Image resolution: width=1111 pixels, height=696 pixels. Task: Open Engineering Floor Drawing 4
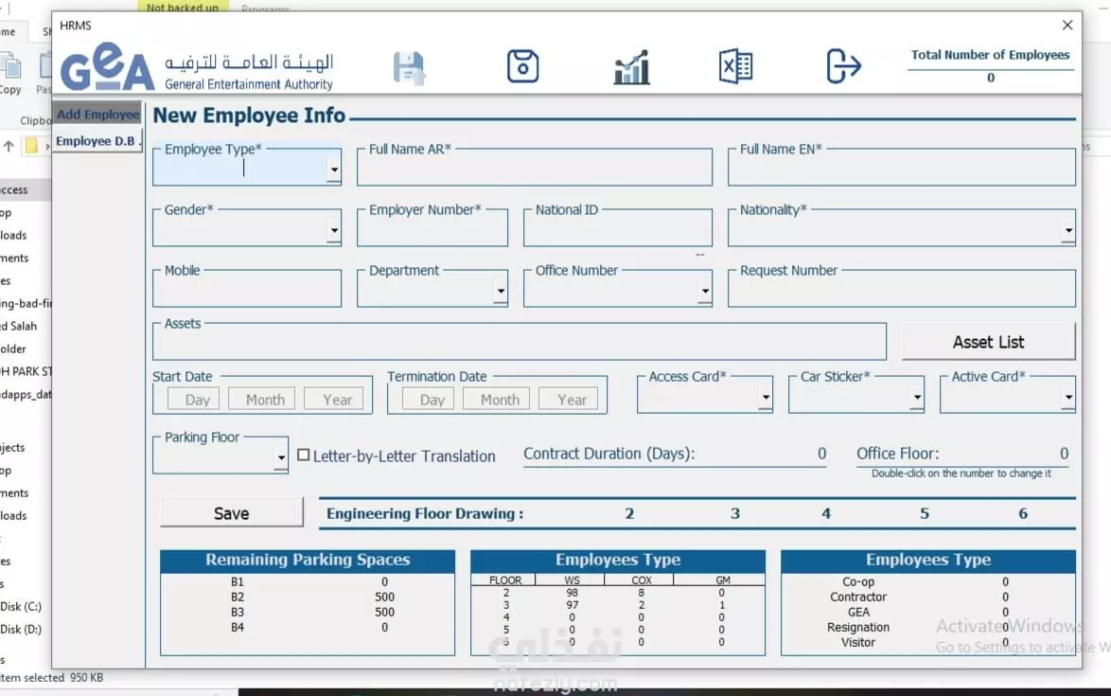(x=826, y=514)
